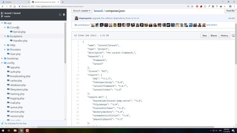Open Blame view for composer.json
The image size is (237, 133).
214,35
